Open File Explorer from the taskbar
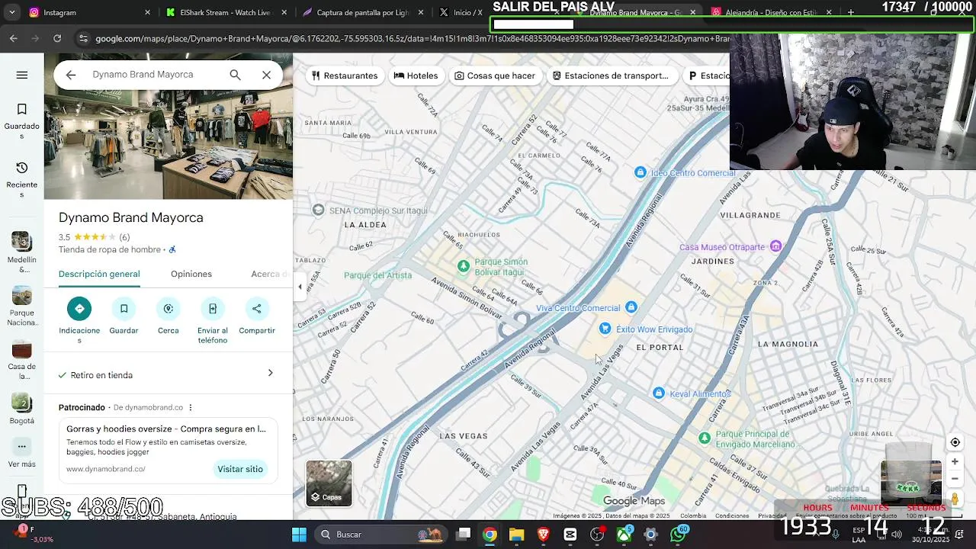This screenshot has height=549, width=976. (x=516, y=535)
